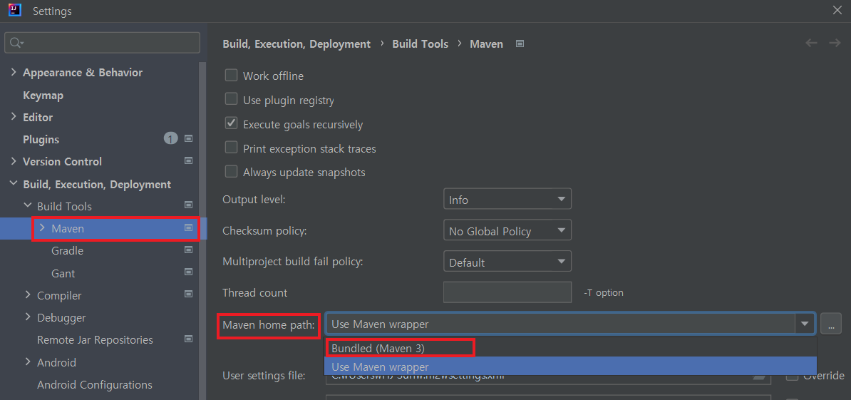Enable Use plugin registry checkbox

click(231, 99)
